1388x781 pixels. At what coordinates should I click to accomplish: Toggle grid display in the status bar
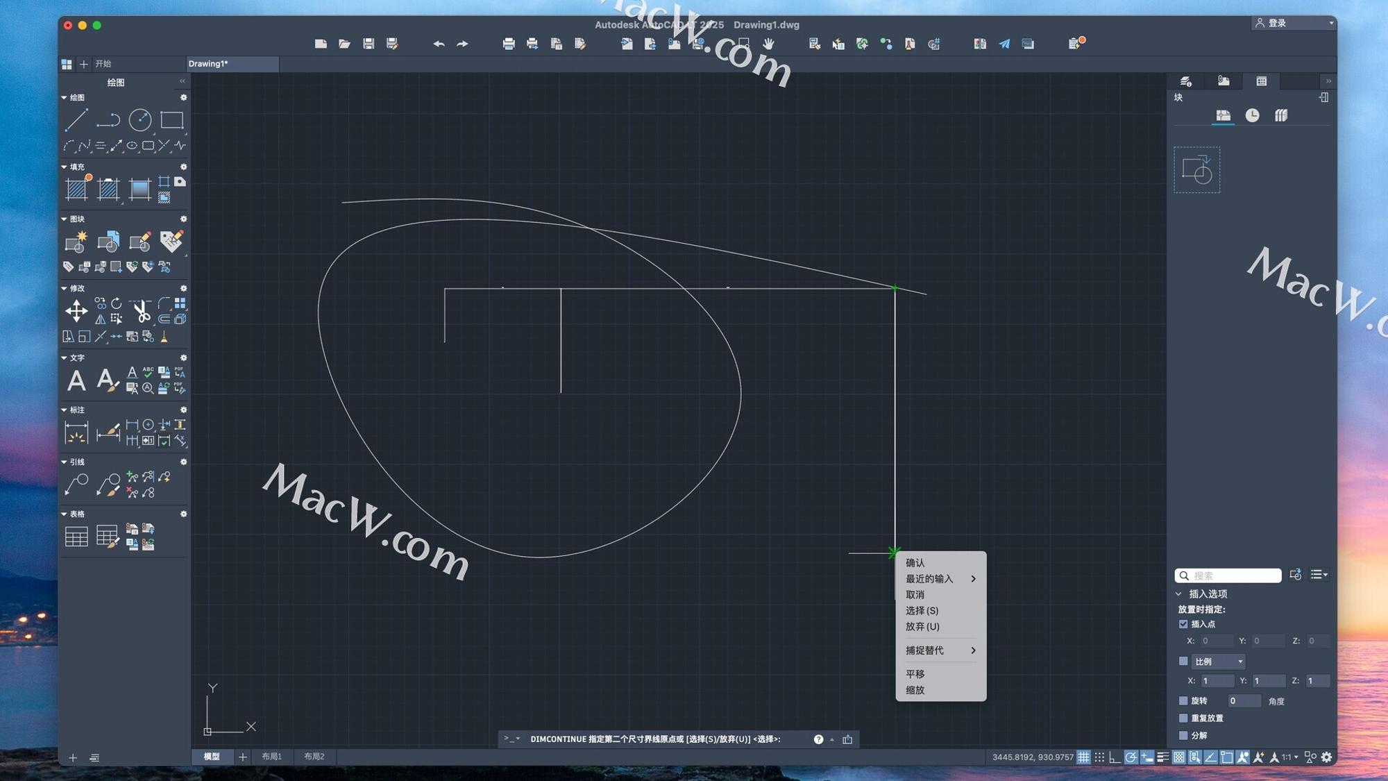(1083, 757)
